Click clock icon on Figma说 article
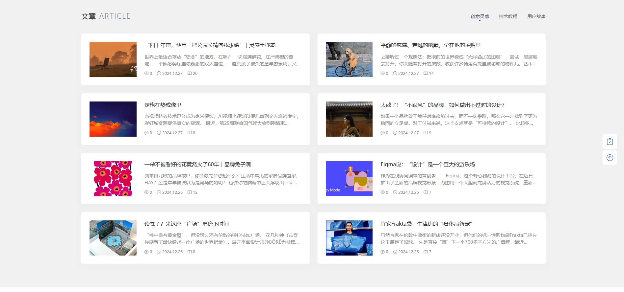624x292 pixels. coord(395,192)
